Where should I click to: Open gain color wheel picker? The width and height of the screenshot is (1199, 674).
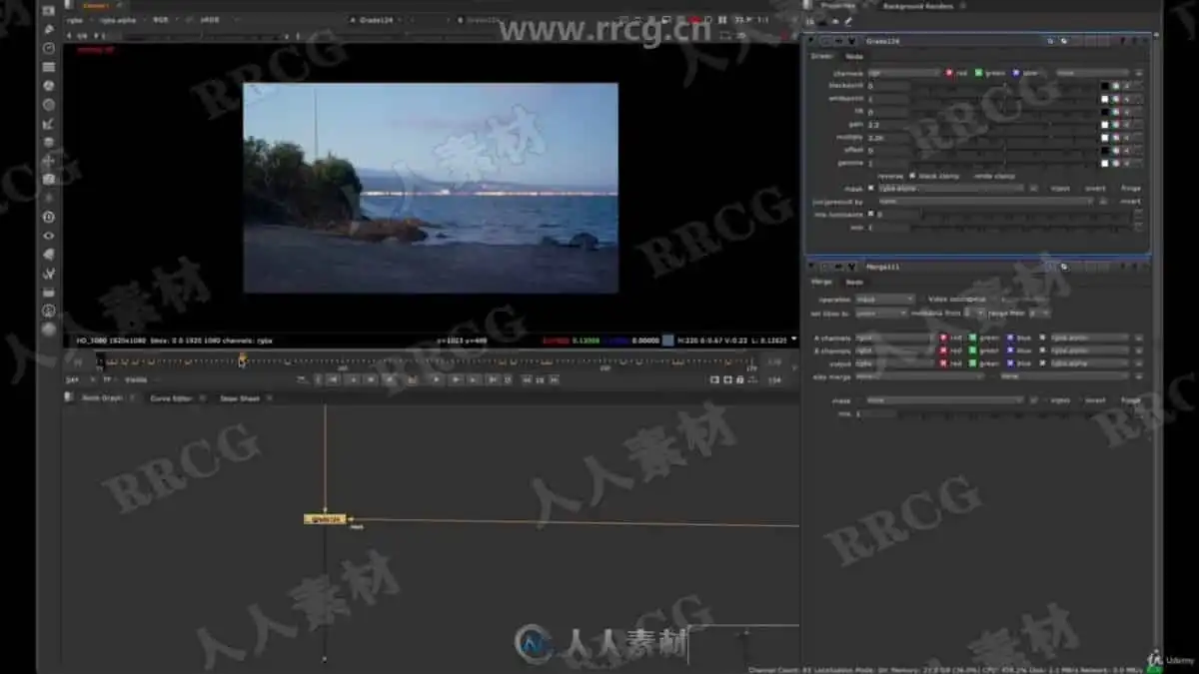tap(1116, 124)
